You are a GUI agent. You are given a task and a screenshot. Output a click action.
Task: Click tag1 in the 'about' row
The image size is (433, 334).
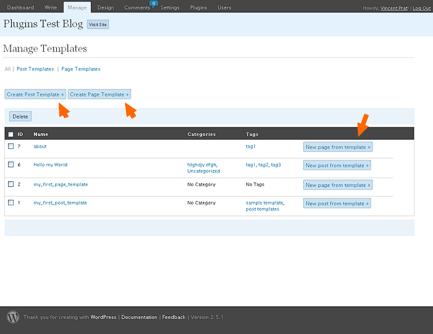point(251,147)
